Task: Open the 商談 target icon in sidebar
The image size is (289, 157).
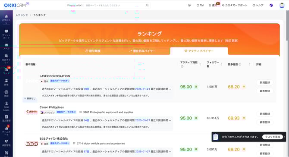Action: (6, 94)
